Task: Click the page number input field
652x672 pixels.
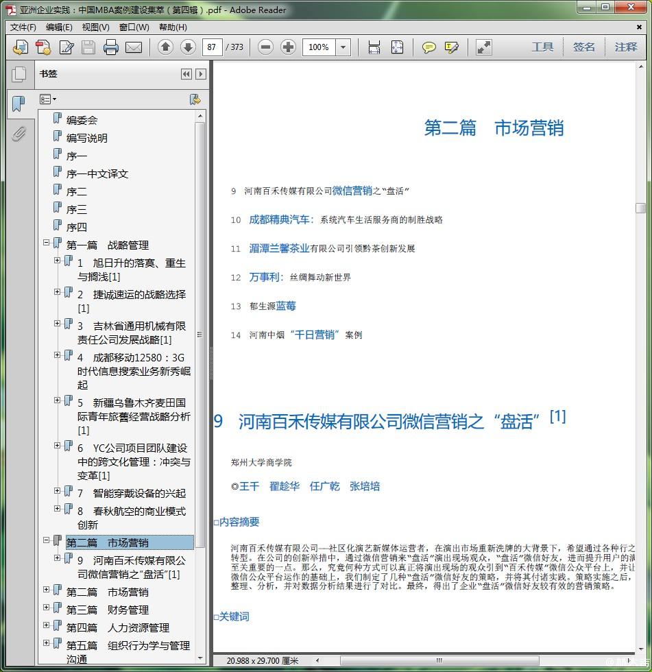Action: point(212,47)
